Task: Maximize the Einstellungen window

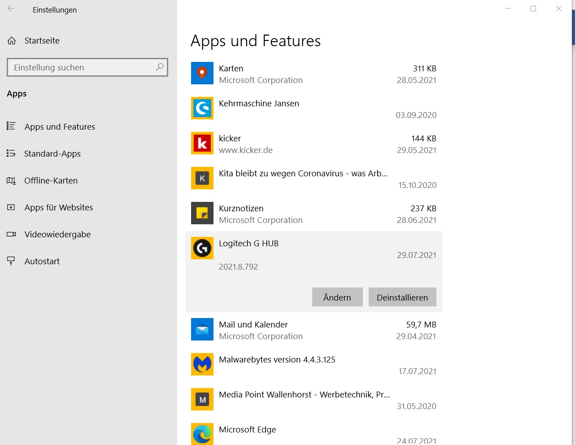Action: tap(533, 9)
